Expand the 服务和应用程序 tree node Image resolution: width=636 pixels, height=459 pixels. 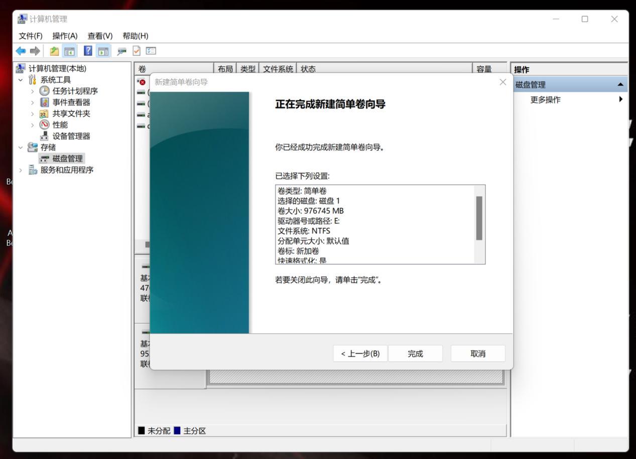[20, 170]
